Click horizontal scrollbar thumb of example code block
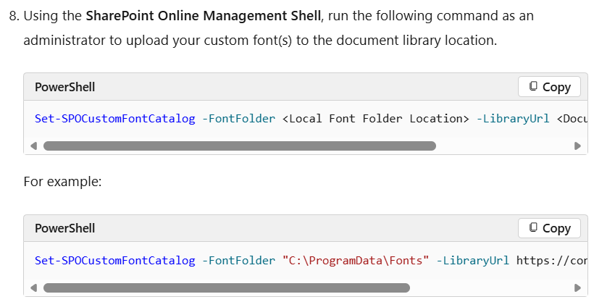 [227, 288]
